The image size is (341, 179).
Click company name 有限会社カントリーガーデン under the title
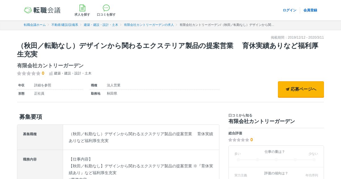click(50, 66)
